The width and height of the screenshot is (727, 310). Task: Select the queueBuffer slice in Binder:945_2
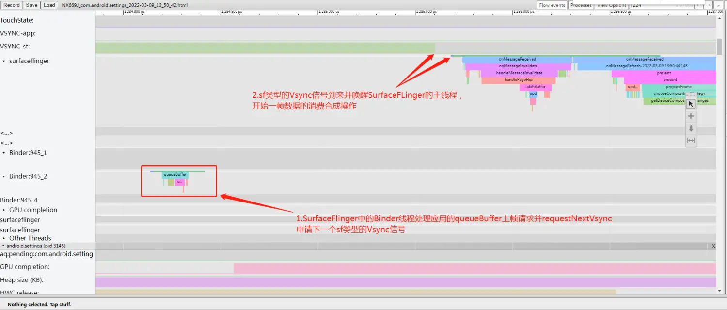coord(175,174)
